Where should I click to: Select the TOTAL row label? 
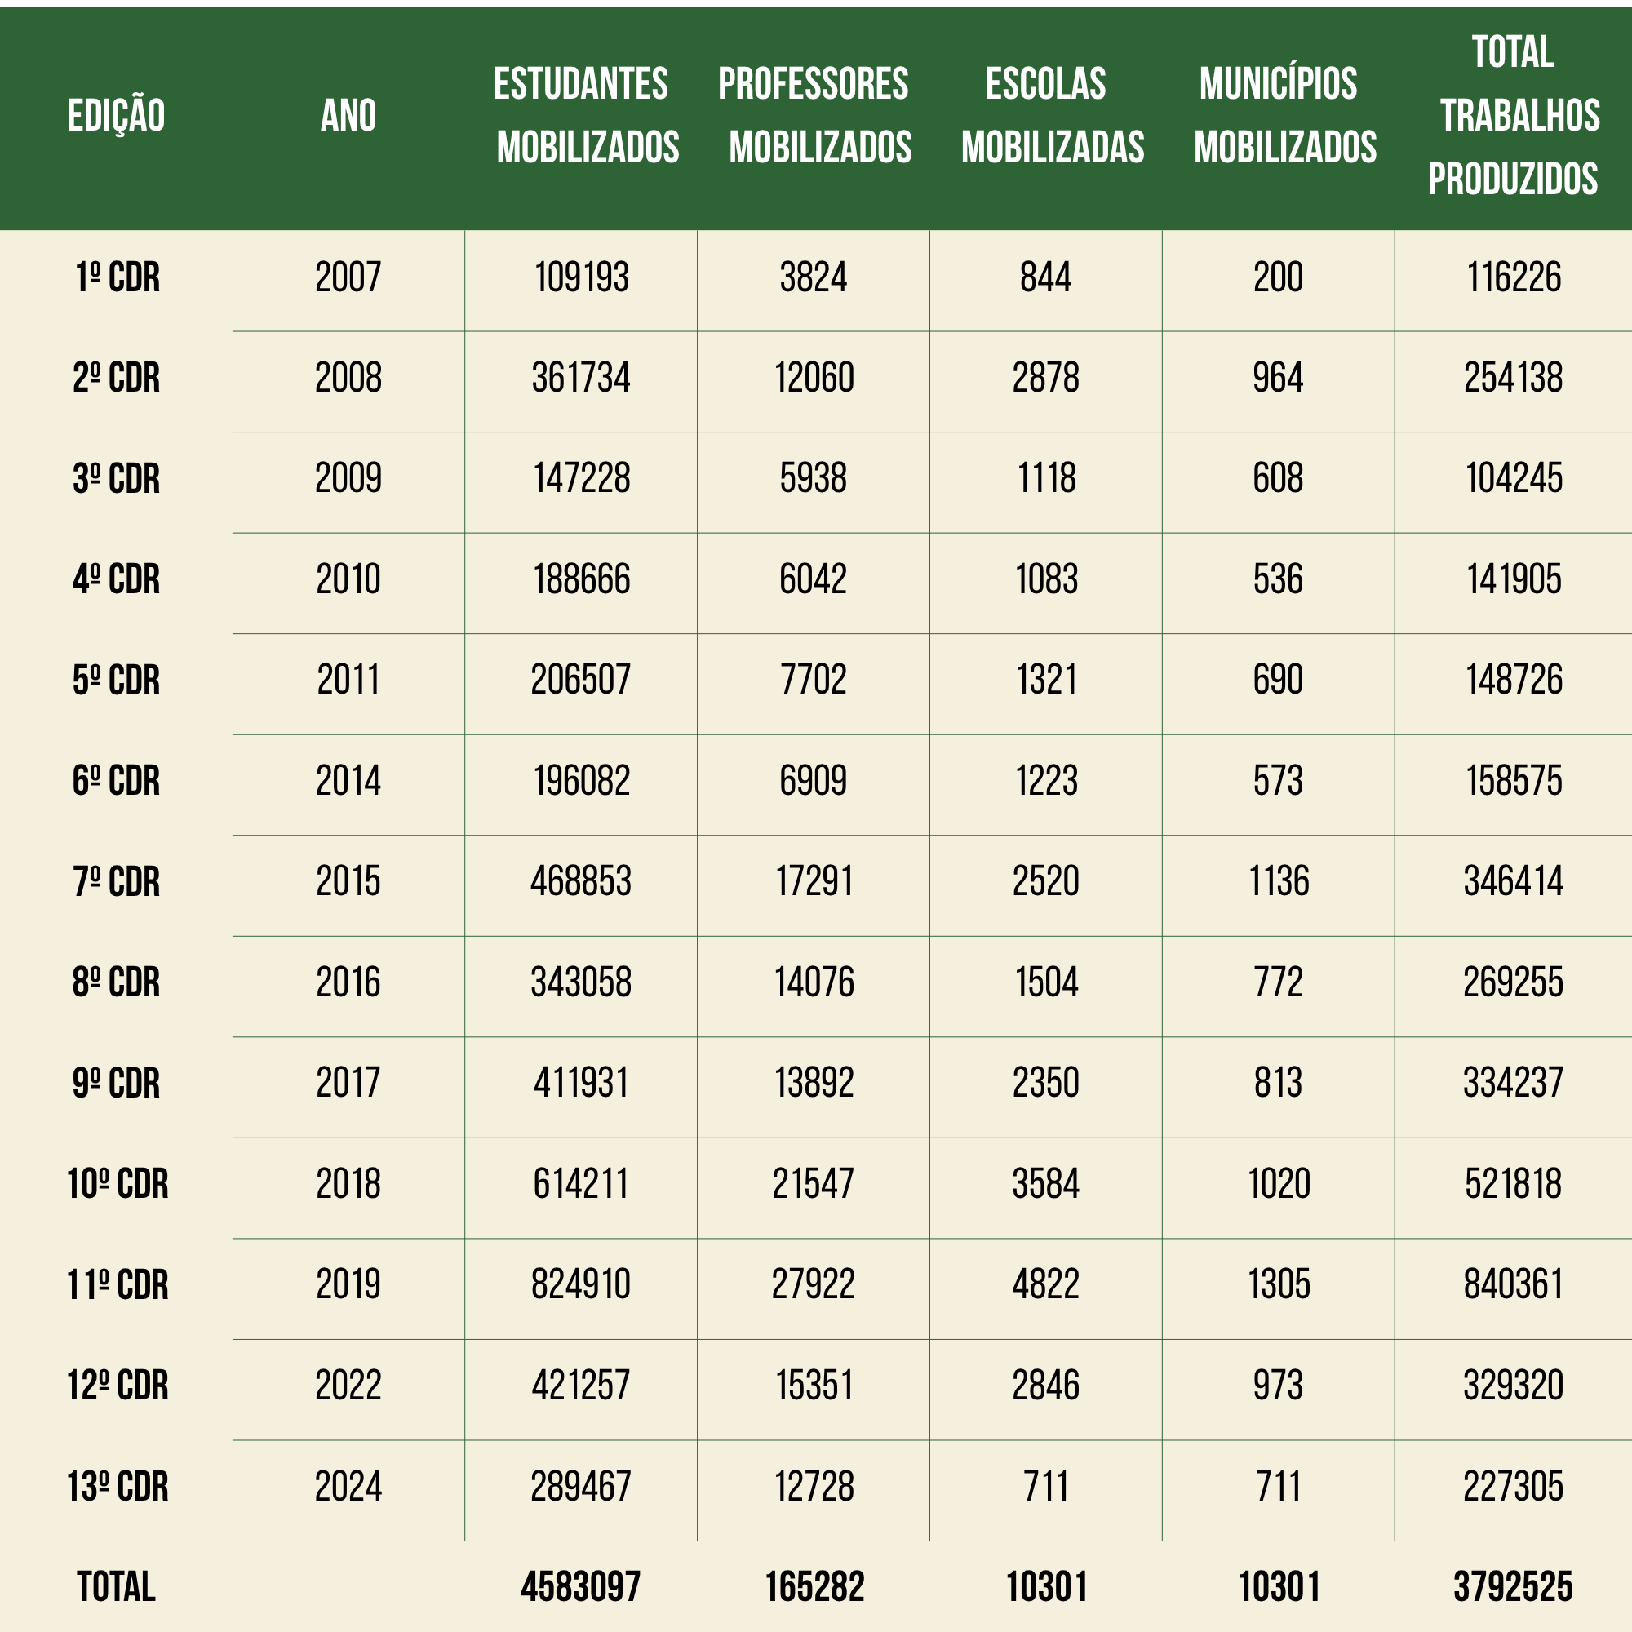pos(117,1587)
